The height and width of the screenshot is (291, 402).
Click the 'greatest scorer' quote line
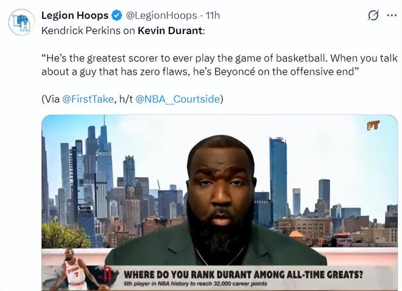219,58
